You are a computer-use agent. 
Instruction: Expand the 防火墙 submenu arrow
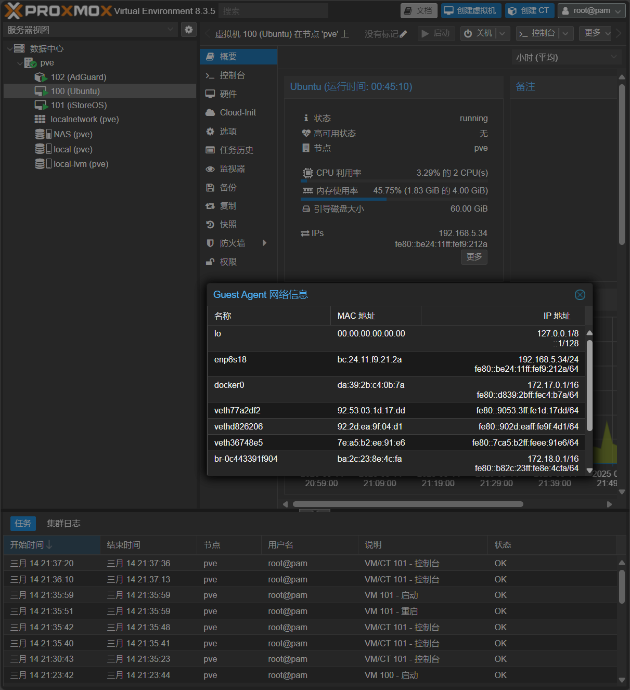[x=265, y=243]
